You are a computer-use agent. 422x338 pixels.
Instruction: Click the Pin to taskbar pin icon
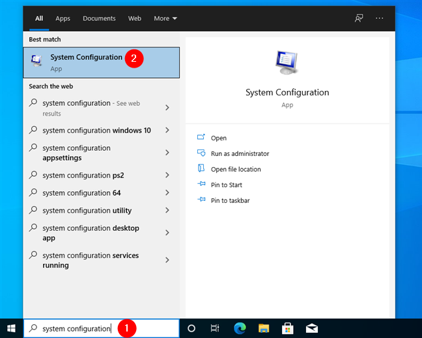(x=201, y=200)
